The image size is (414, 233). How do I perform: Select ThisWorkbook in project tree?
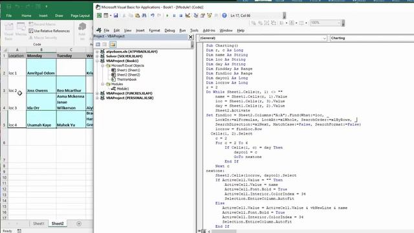pyautogui.click(x=127, y=80)
